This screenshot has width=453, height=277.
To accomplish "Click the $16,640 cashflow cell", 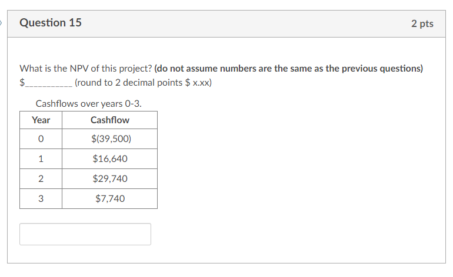I will tap(110, 158).
